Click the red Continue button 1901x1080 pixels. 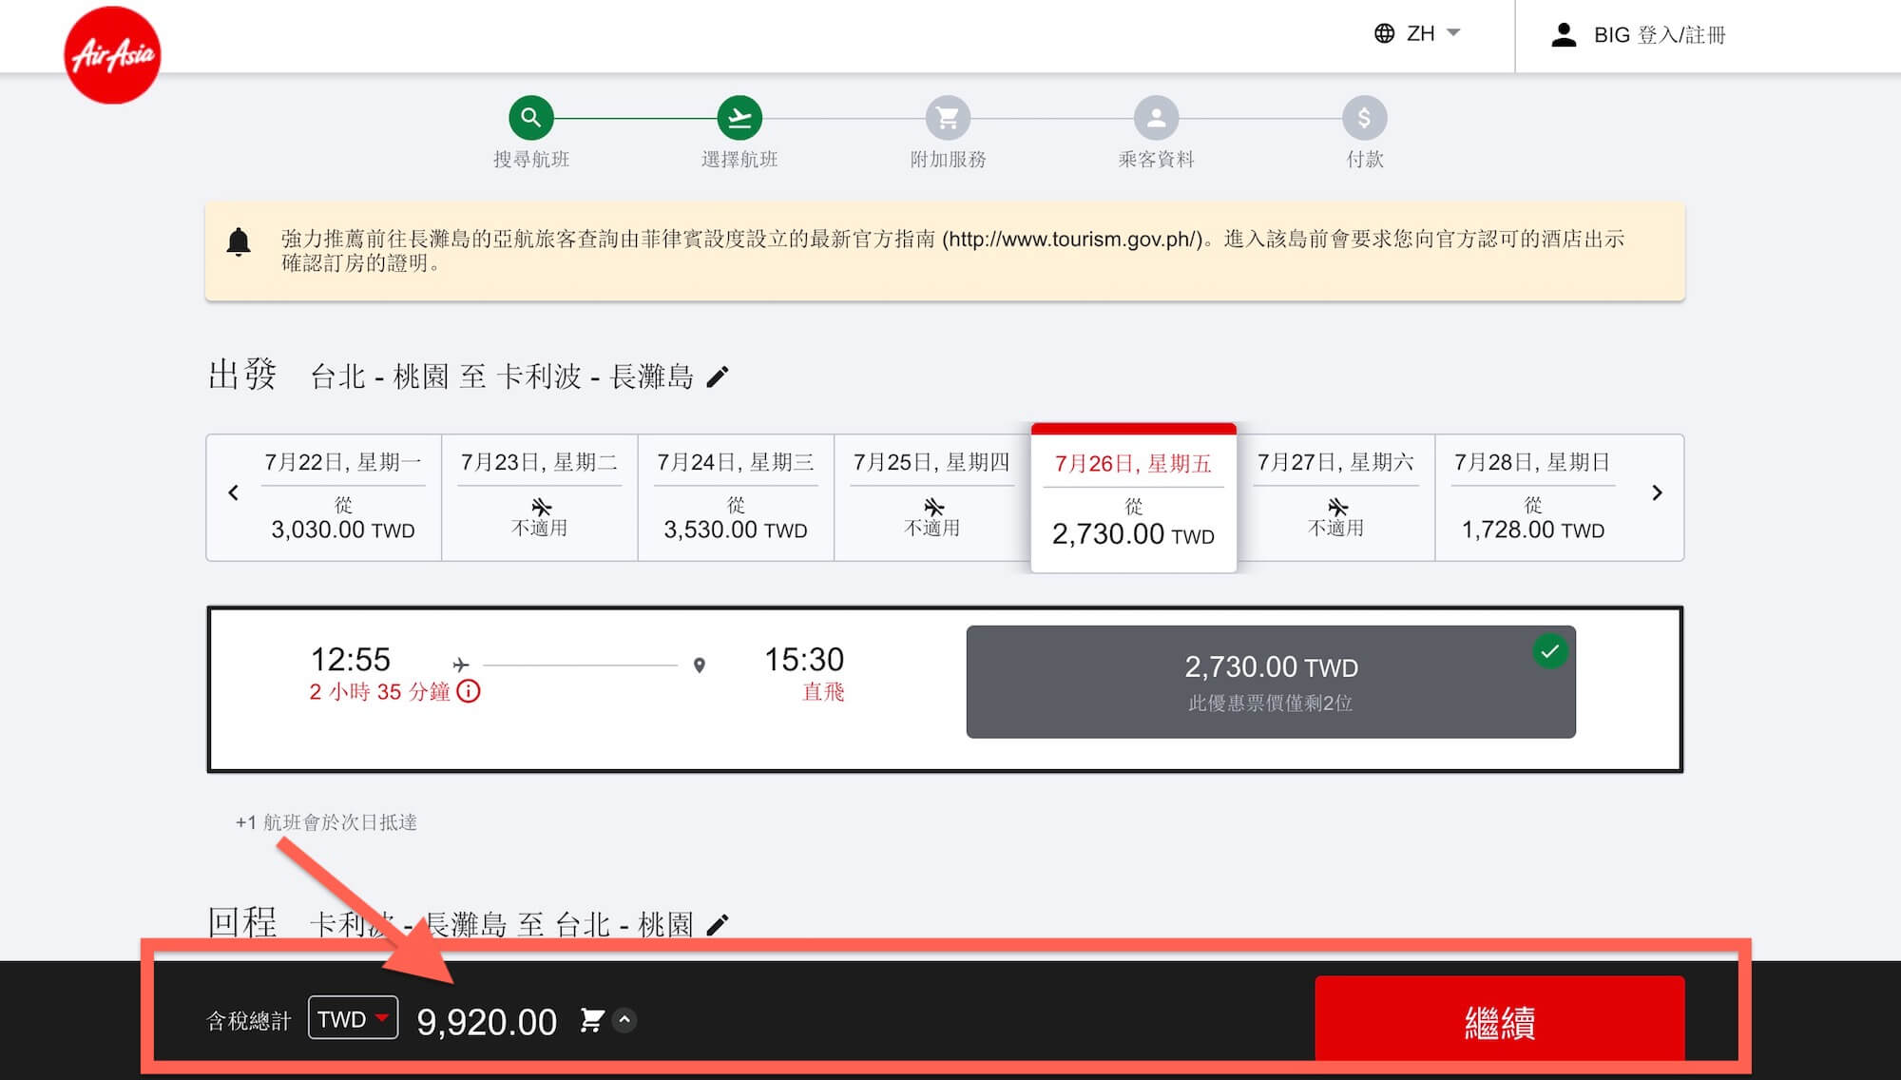(x=1498, y=1020)
